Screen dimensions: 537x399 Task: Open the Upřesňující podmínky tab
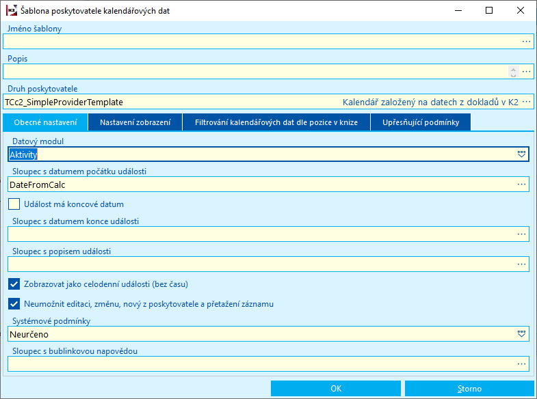click(421, 122)
